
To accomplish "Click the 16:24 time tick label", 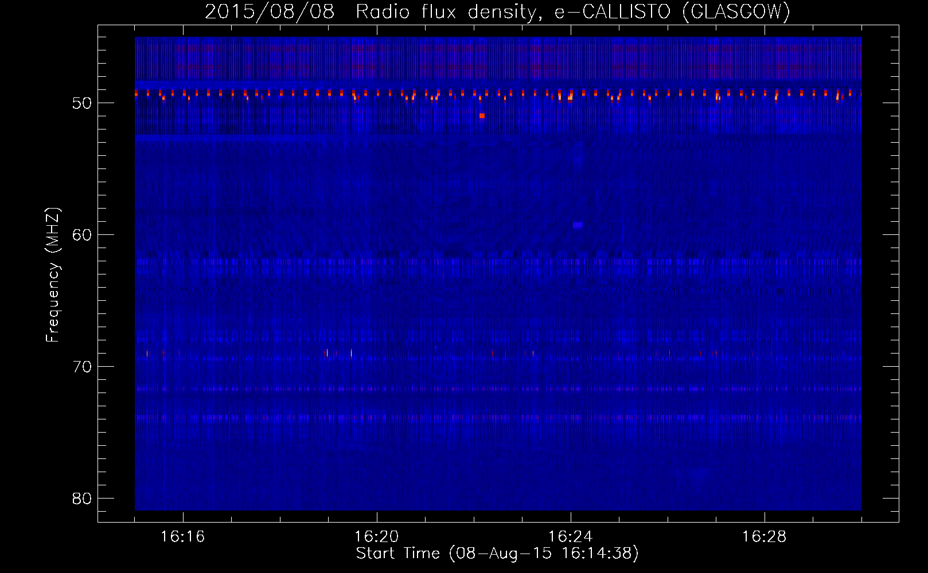I will point(570,536).
